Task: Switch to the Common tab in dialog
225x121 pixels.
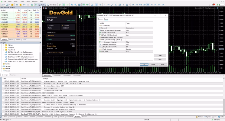Action: tap(100, 19)
